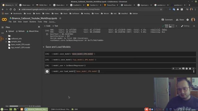Open the Colab account avatar

[193, 20]
